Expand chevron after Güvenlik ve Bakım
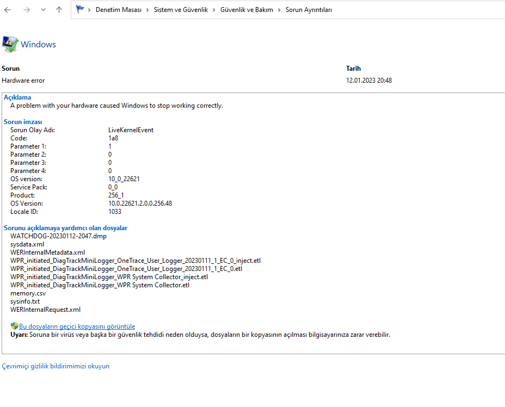This screenshot has height=407, width=505. pyautogui.click(x=279, y=10)
